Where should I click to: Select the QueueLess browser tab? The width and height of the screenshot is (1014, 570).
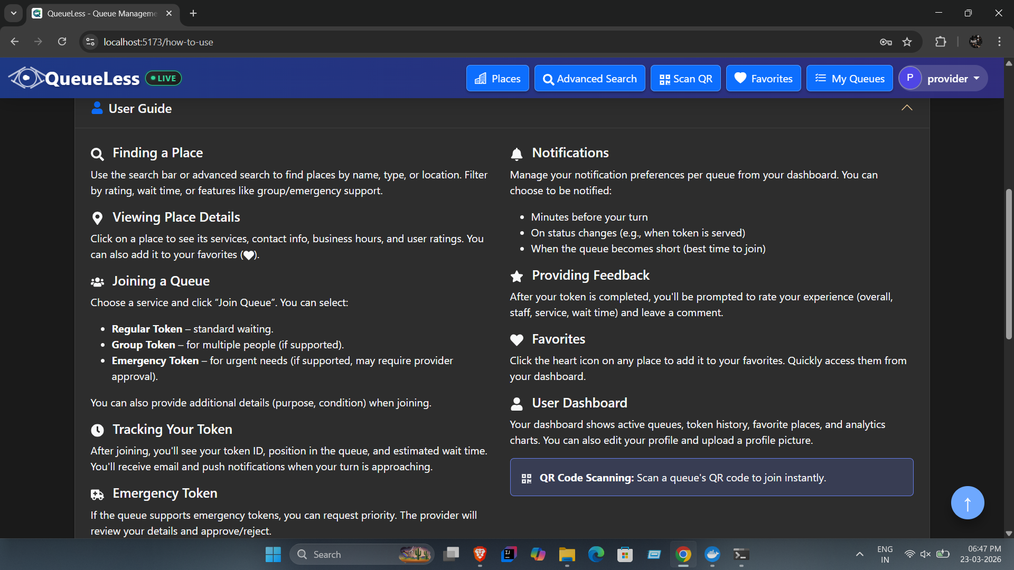pyautogui.click(x=103, y=13)
